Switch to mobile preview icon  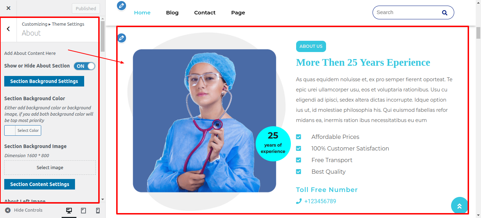coord(98,210)
